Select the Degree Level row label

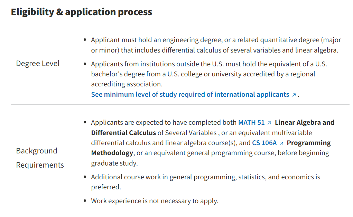[38, 64]
